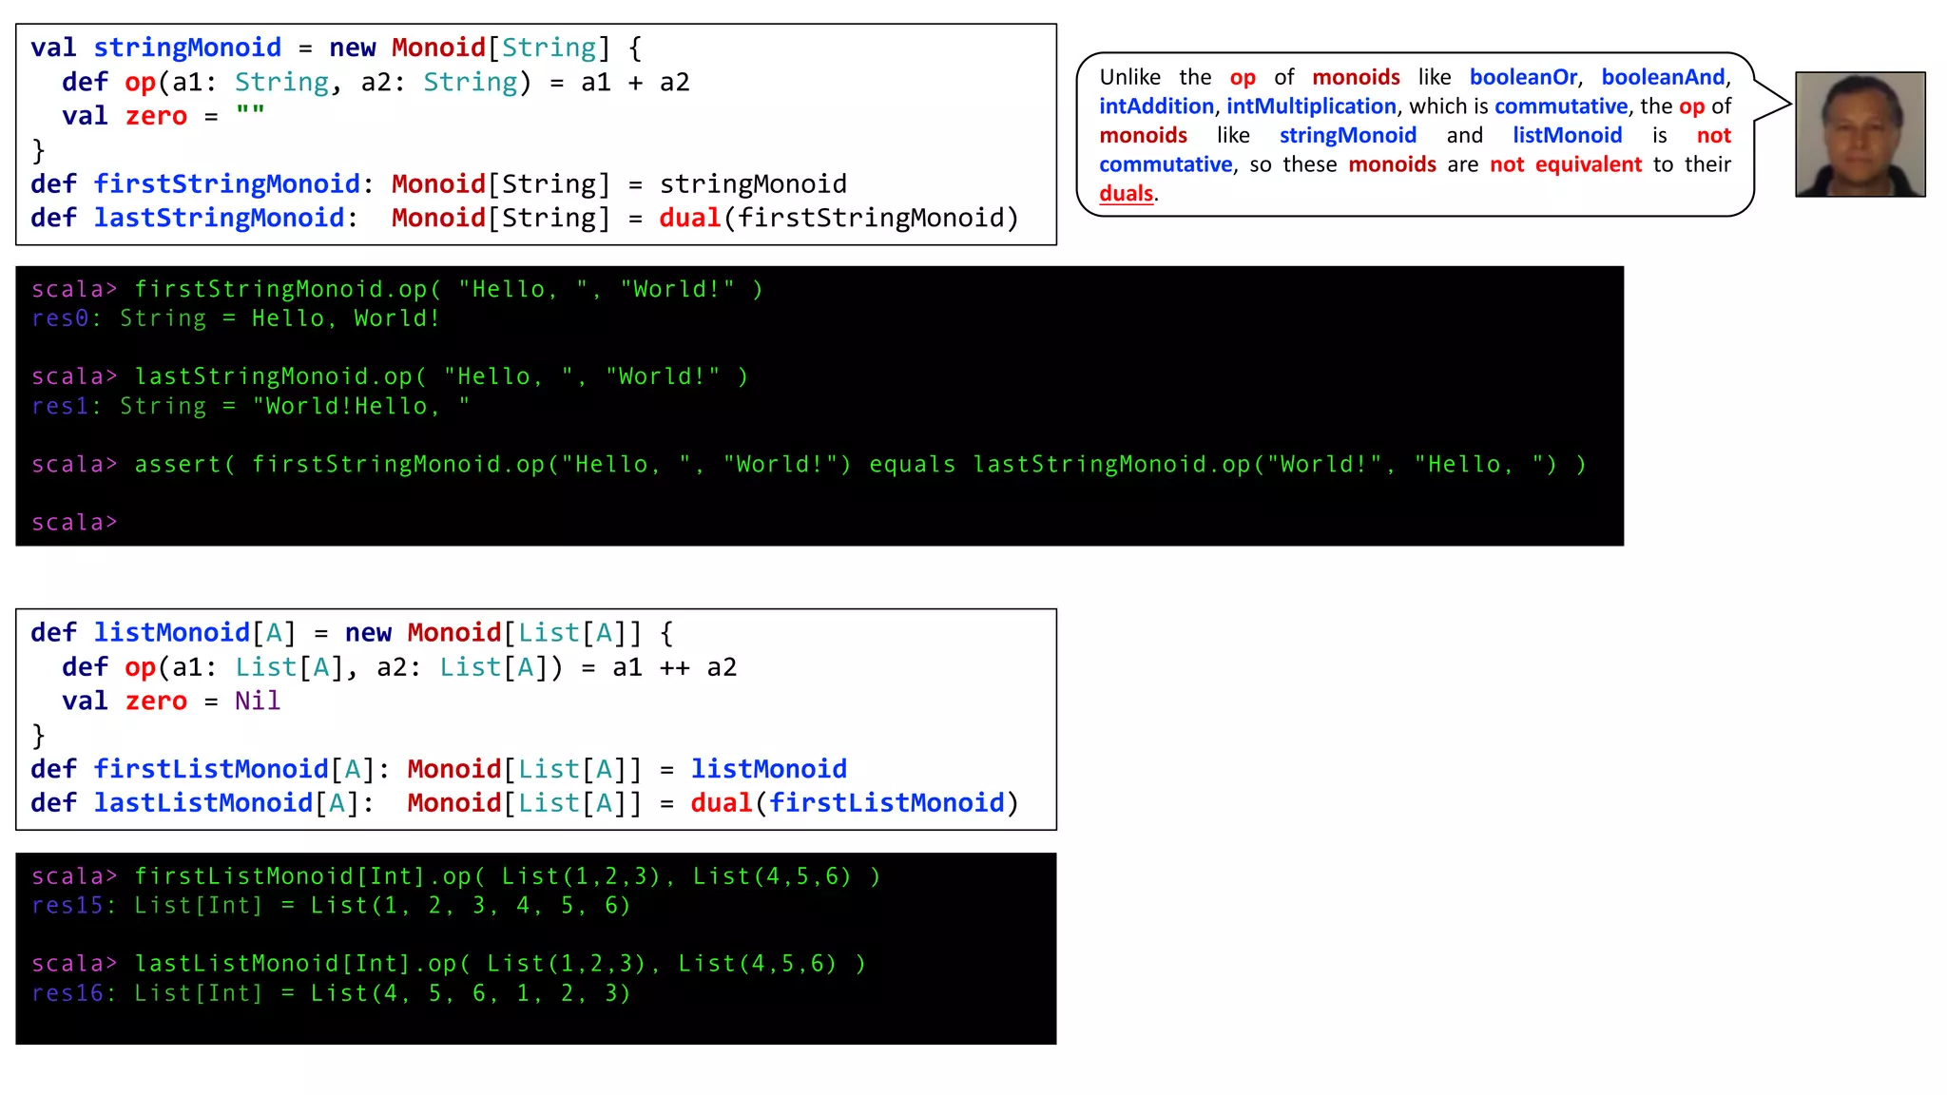Image resolution: width=1947 pixels, height=1095 pixels.
Task: Click 'listMonoid' in the speech bubble
Action: pyautogui.click(x=1568, y=135)
